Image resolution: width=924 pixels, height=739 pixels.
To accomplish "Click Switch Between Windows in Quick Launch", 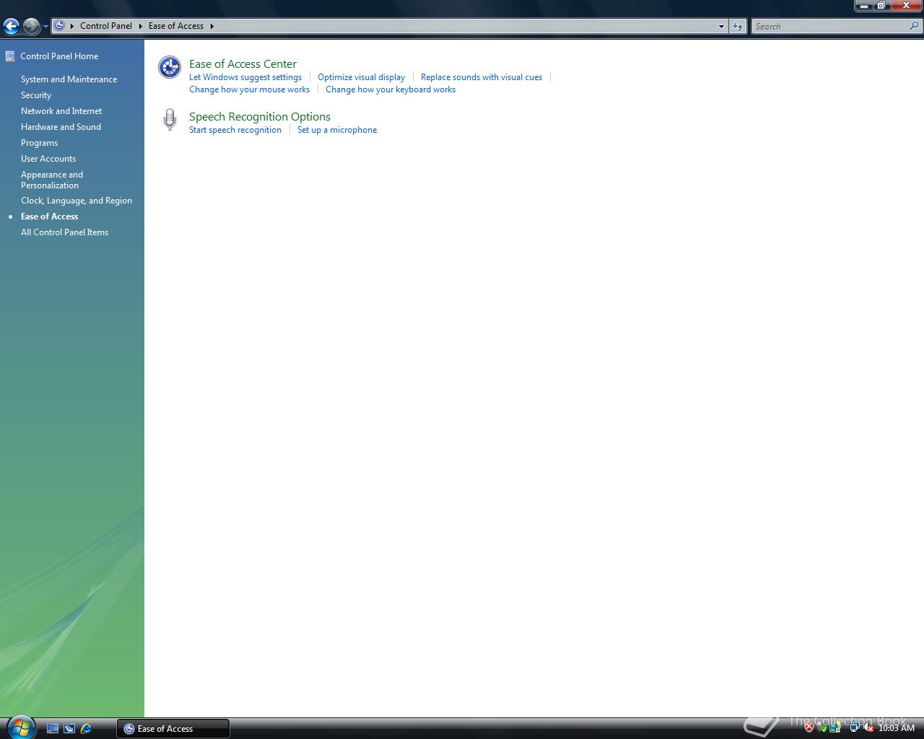I will [x=69, y=729].
